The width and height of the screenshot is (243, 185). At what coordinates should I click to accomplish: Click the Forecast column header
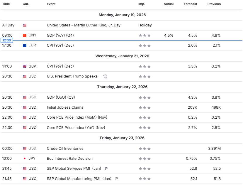click(x=191, y=4)
